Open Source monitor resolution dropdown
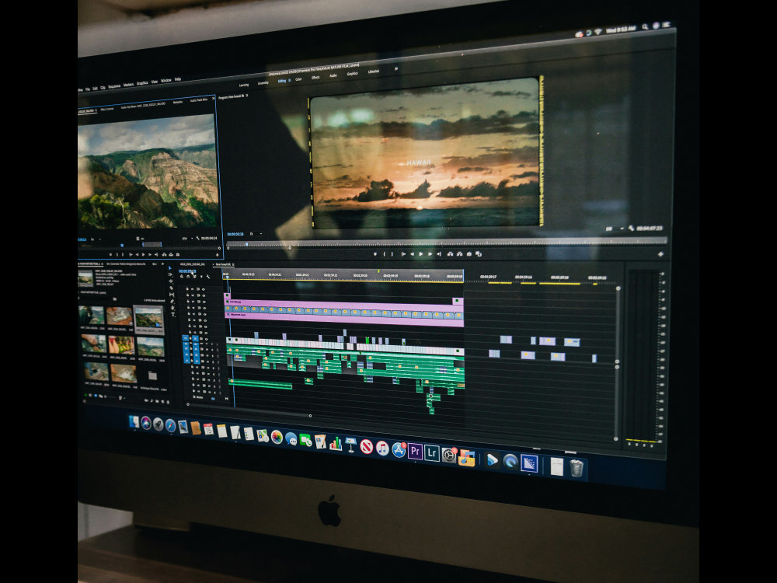 point(186,239)
